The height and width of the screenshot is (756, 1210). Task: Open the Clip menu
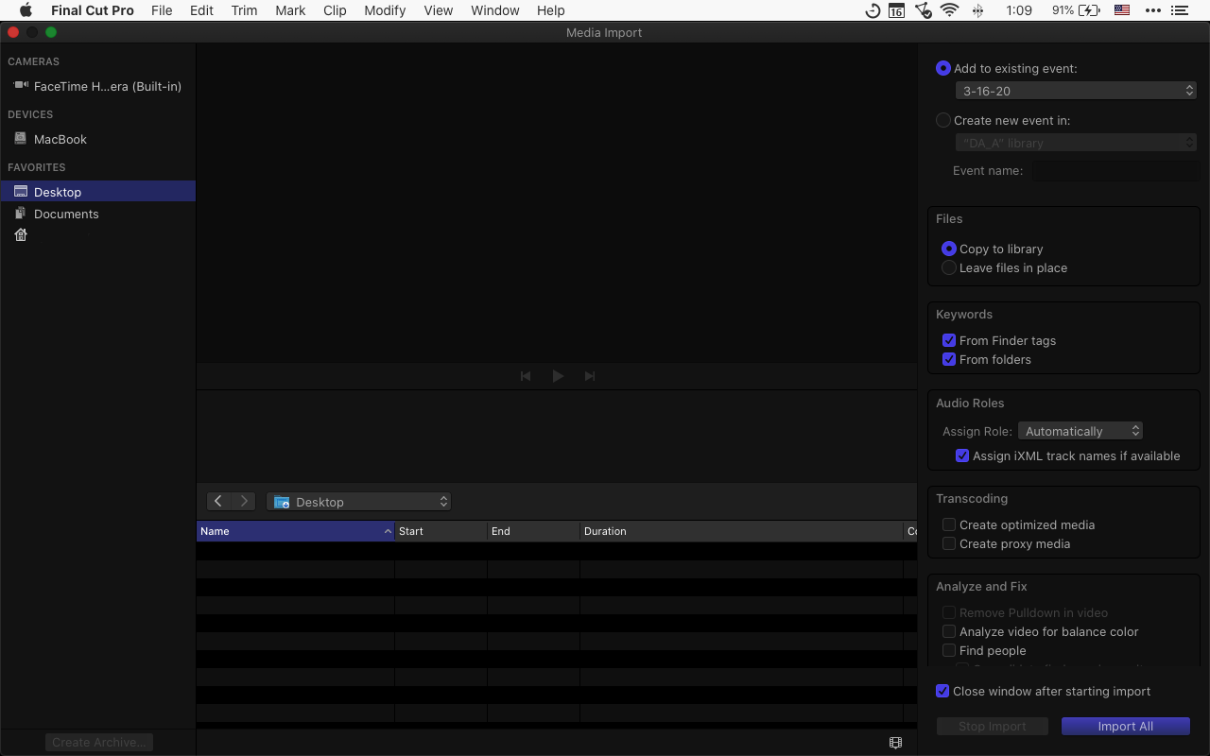pyautogui.click(x=335, y=10)
